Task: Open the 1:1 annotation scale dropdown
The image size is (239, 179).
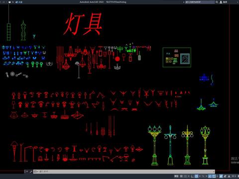Action: [234, 176]
